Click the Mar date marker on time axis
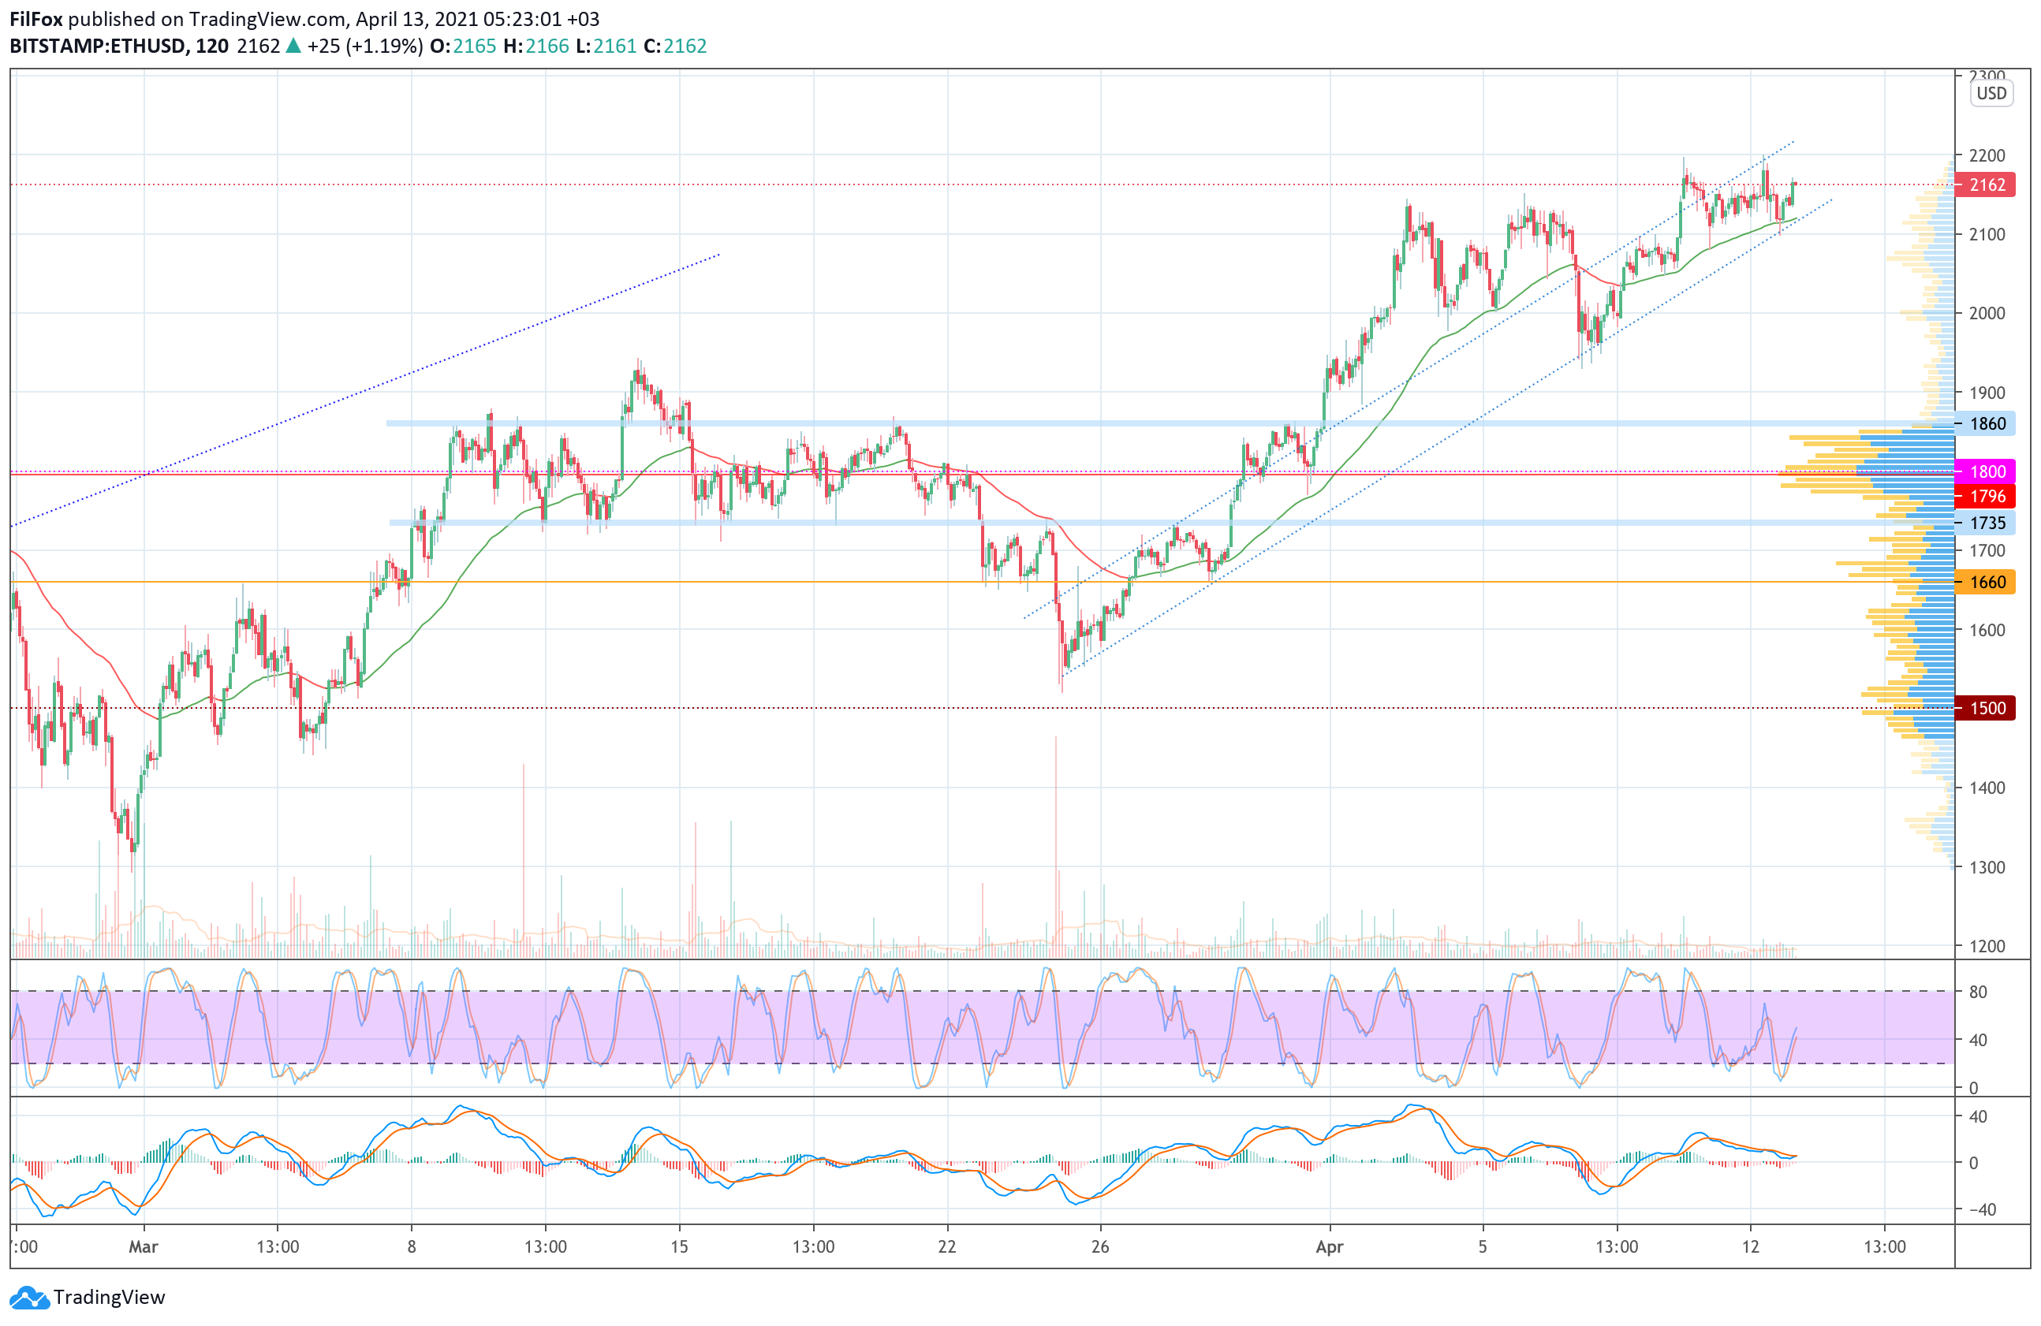The height and width of the screenshot is (1326, 2041). (144, 1246)
